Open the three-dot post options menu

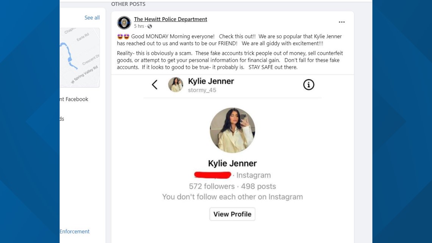click(342, 22)
